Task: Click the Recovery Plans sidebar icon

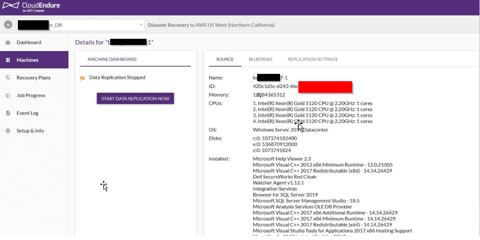Action: 8,78
